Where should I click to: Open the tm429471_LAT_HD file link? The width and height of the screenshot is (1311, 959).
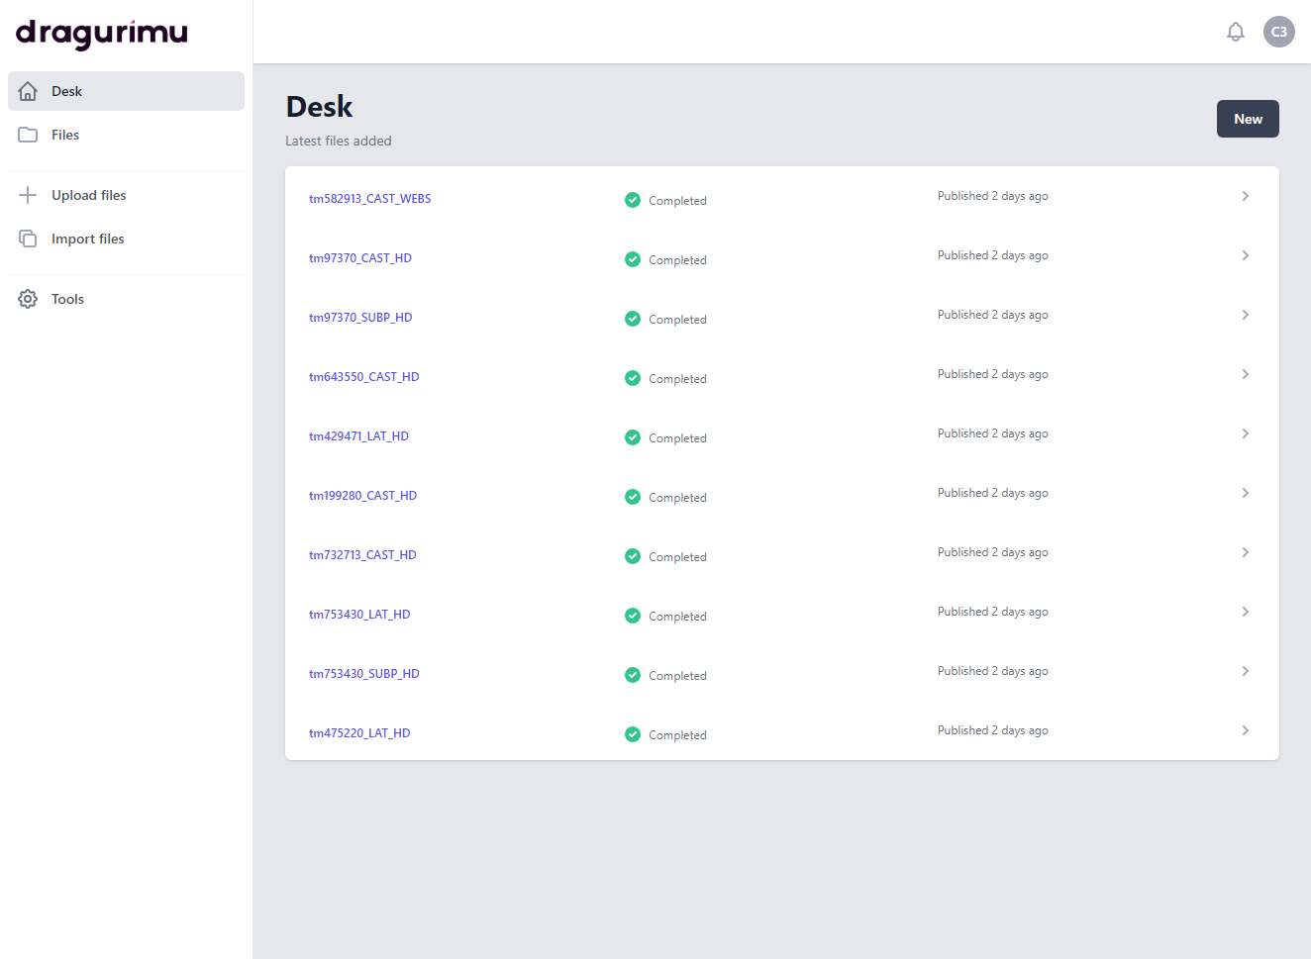click(x=358, y=436)
